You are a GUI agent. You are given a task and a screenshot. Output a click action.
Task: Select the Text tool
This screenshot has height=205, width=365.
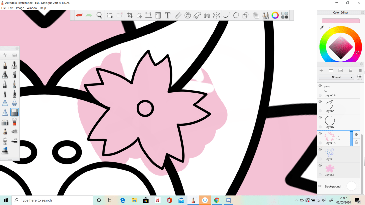(x=167, y=15)
